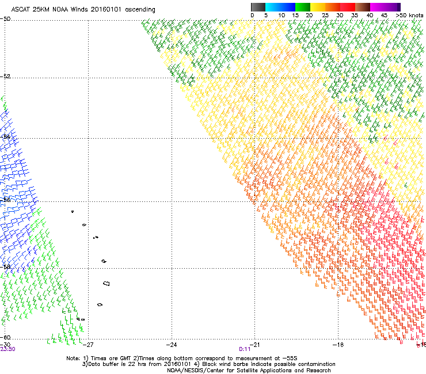Click the cyan-to-blue 5–15 knots color band
The height and width of the screenshot is (374, 426).
pos(280,7)
